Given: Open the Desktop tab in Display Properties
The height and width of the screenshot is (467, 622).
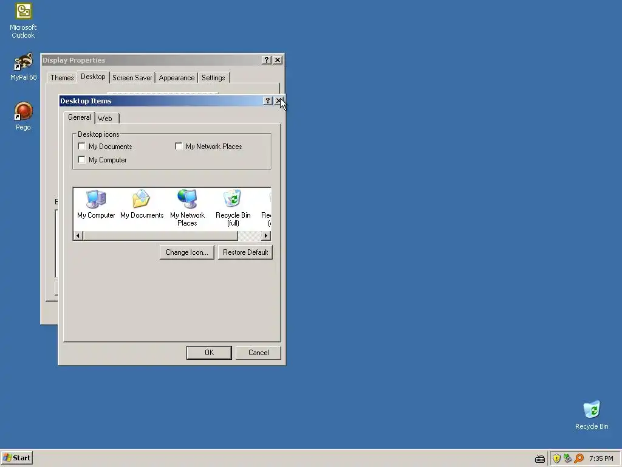Looking at the screenshot, I should [93, 77].
